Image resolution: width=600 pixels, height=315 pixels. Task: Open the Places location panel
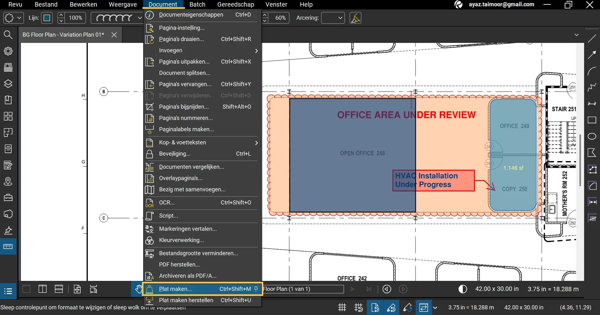point(8,181)
